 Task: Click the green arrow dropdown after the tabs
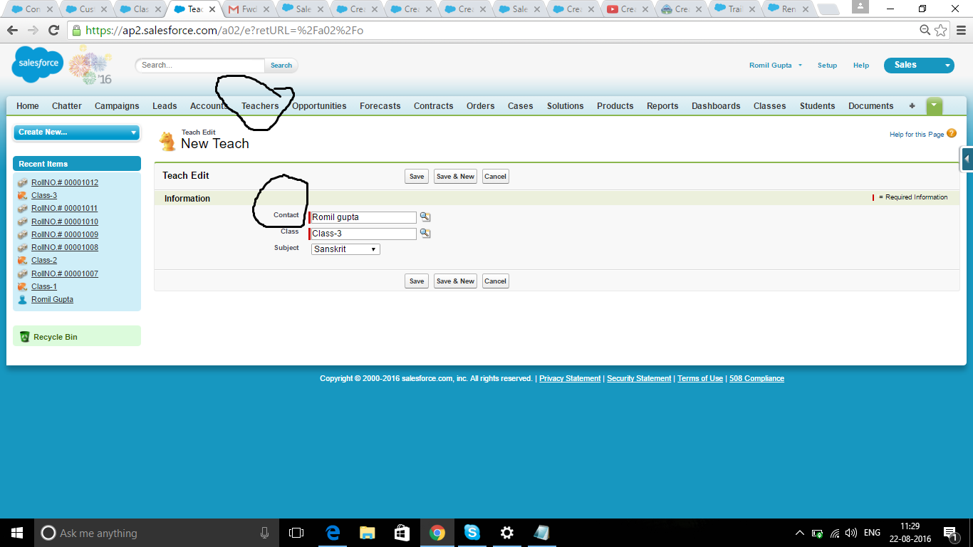(x=935, y=106)
